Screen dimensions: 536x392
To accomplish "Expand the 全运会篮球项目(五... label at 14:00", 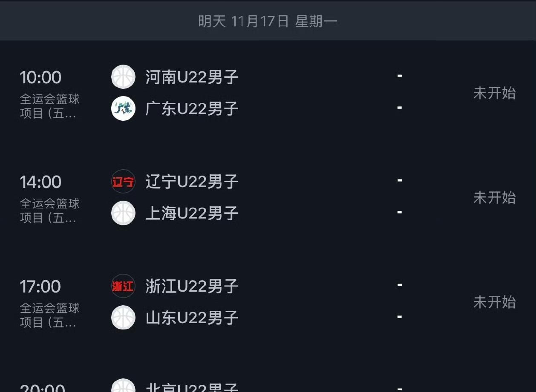I will (x=50, y=209).
